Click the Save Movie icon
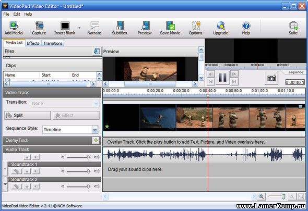The image size is (308, 211). (x=170, y=28)
